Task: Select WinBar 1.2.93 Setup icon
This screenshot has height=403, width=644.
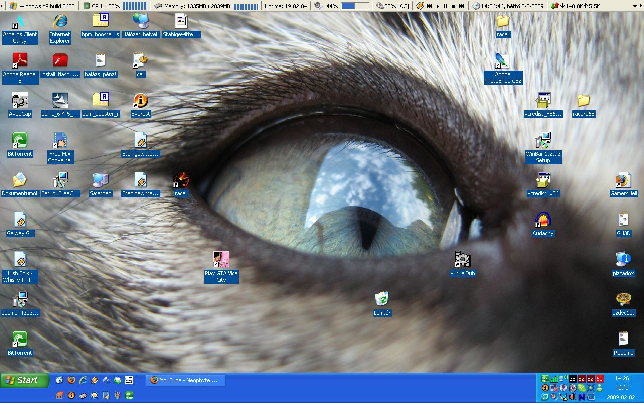Action: click(543, 149)
